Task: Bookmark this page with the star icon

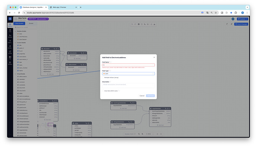Action: tap(216, 13)
